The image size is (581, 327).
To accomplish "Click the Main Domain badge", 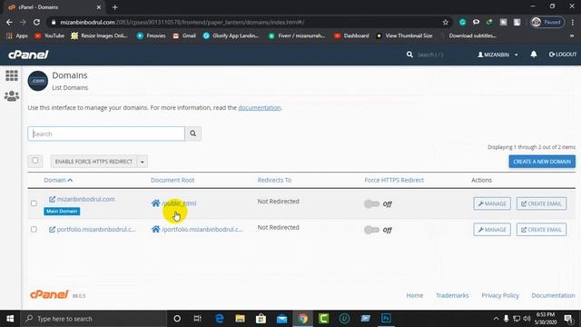I will (x=62, y=212).
